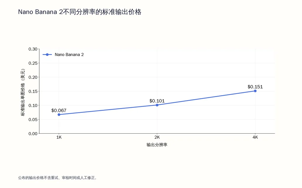Click the x-axis tick label '4K'
302x188 pixels.
pyautogui.click(x=255, y=137)
